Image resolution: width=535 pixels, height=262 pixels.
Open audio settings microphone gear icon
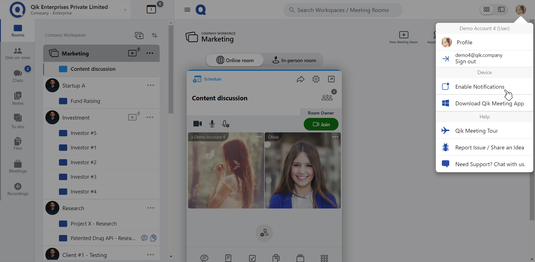225,124
